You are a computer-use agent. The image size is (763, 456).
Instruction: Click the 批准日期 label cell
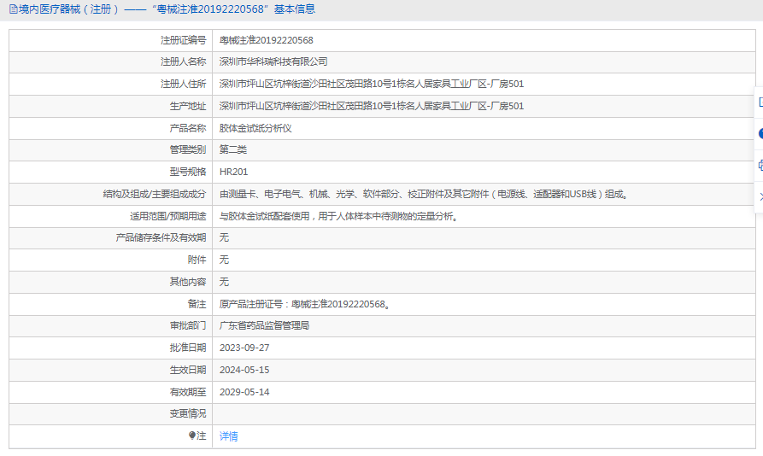110,348
